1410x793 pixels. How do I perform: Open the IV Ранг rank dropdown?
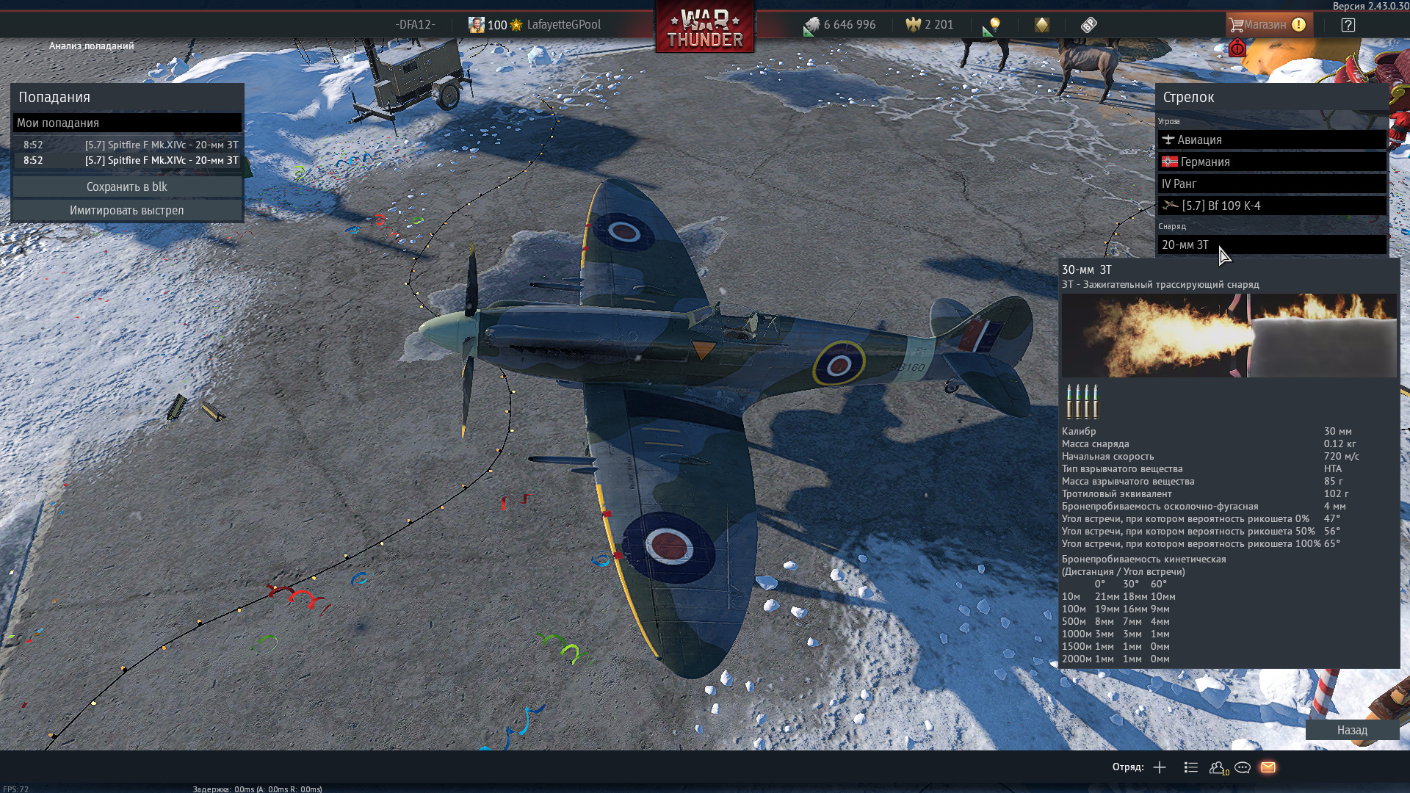point(1272,184)
